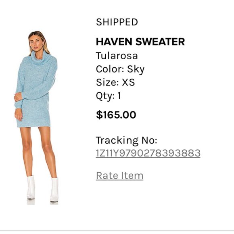
Task: Click the white boots in product photo
Action: (42, 189)
